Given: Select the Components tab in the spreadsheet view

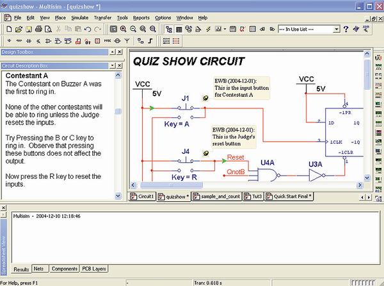Looking at the screenshot, I should click(65, 269).
